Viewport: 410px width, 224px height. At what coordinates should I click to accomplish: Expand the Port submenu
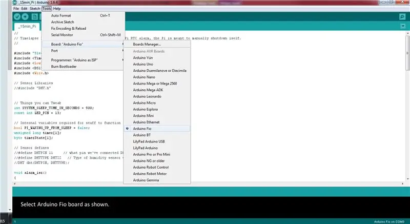(x=83, y=51)
